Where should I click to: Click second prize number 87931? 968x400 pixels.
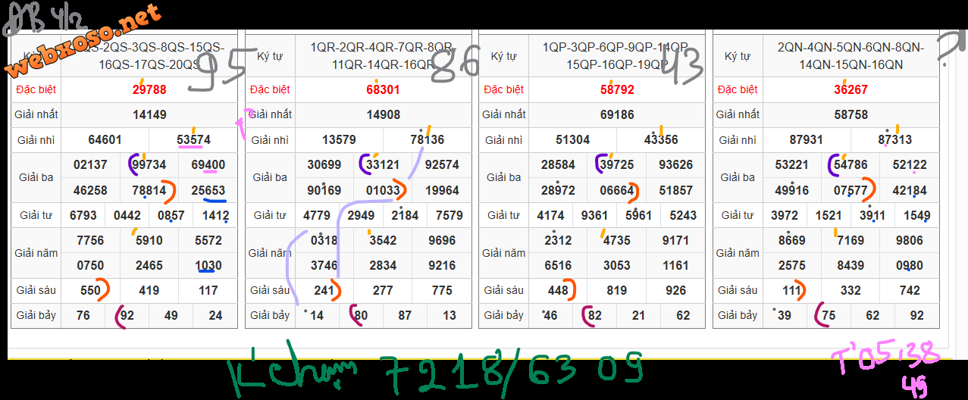pos(806,140)
